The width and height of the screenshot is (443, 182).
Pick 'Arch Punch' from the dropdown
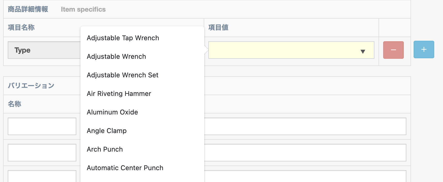point(105,149)
